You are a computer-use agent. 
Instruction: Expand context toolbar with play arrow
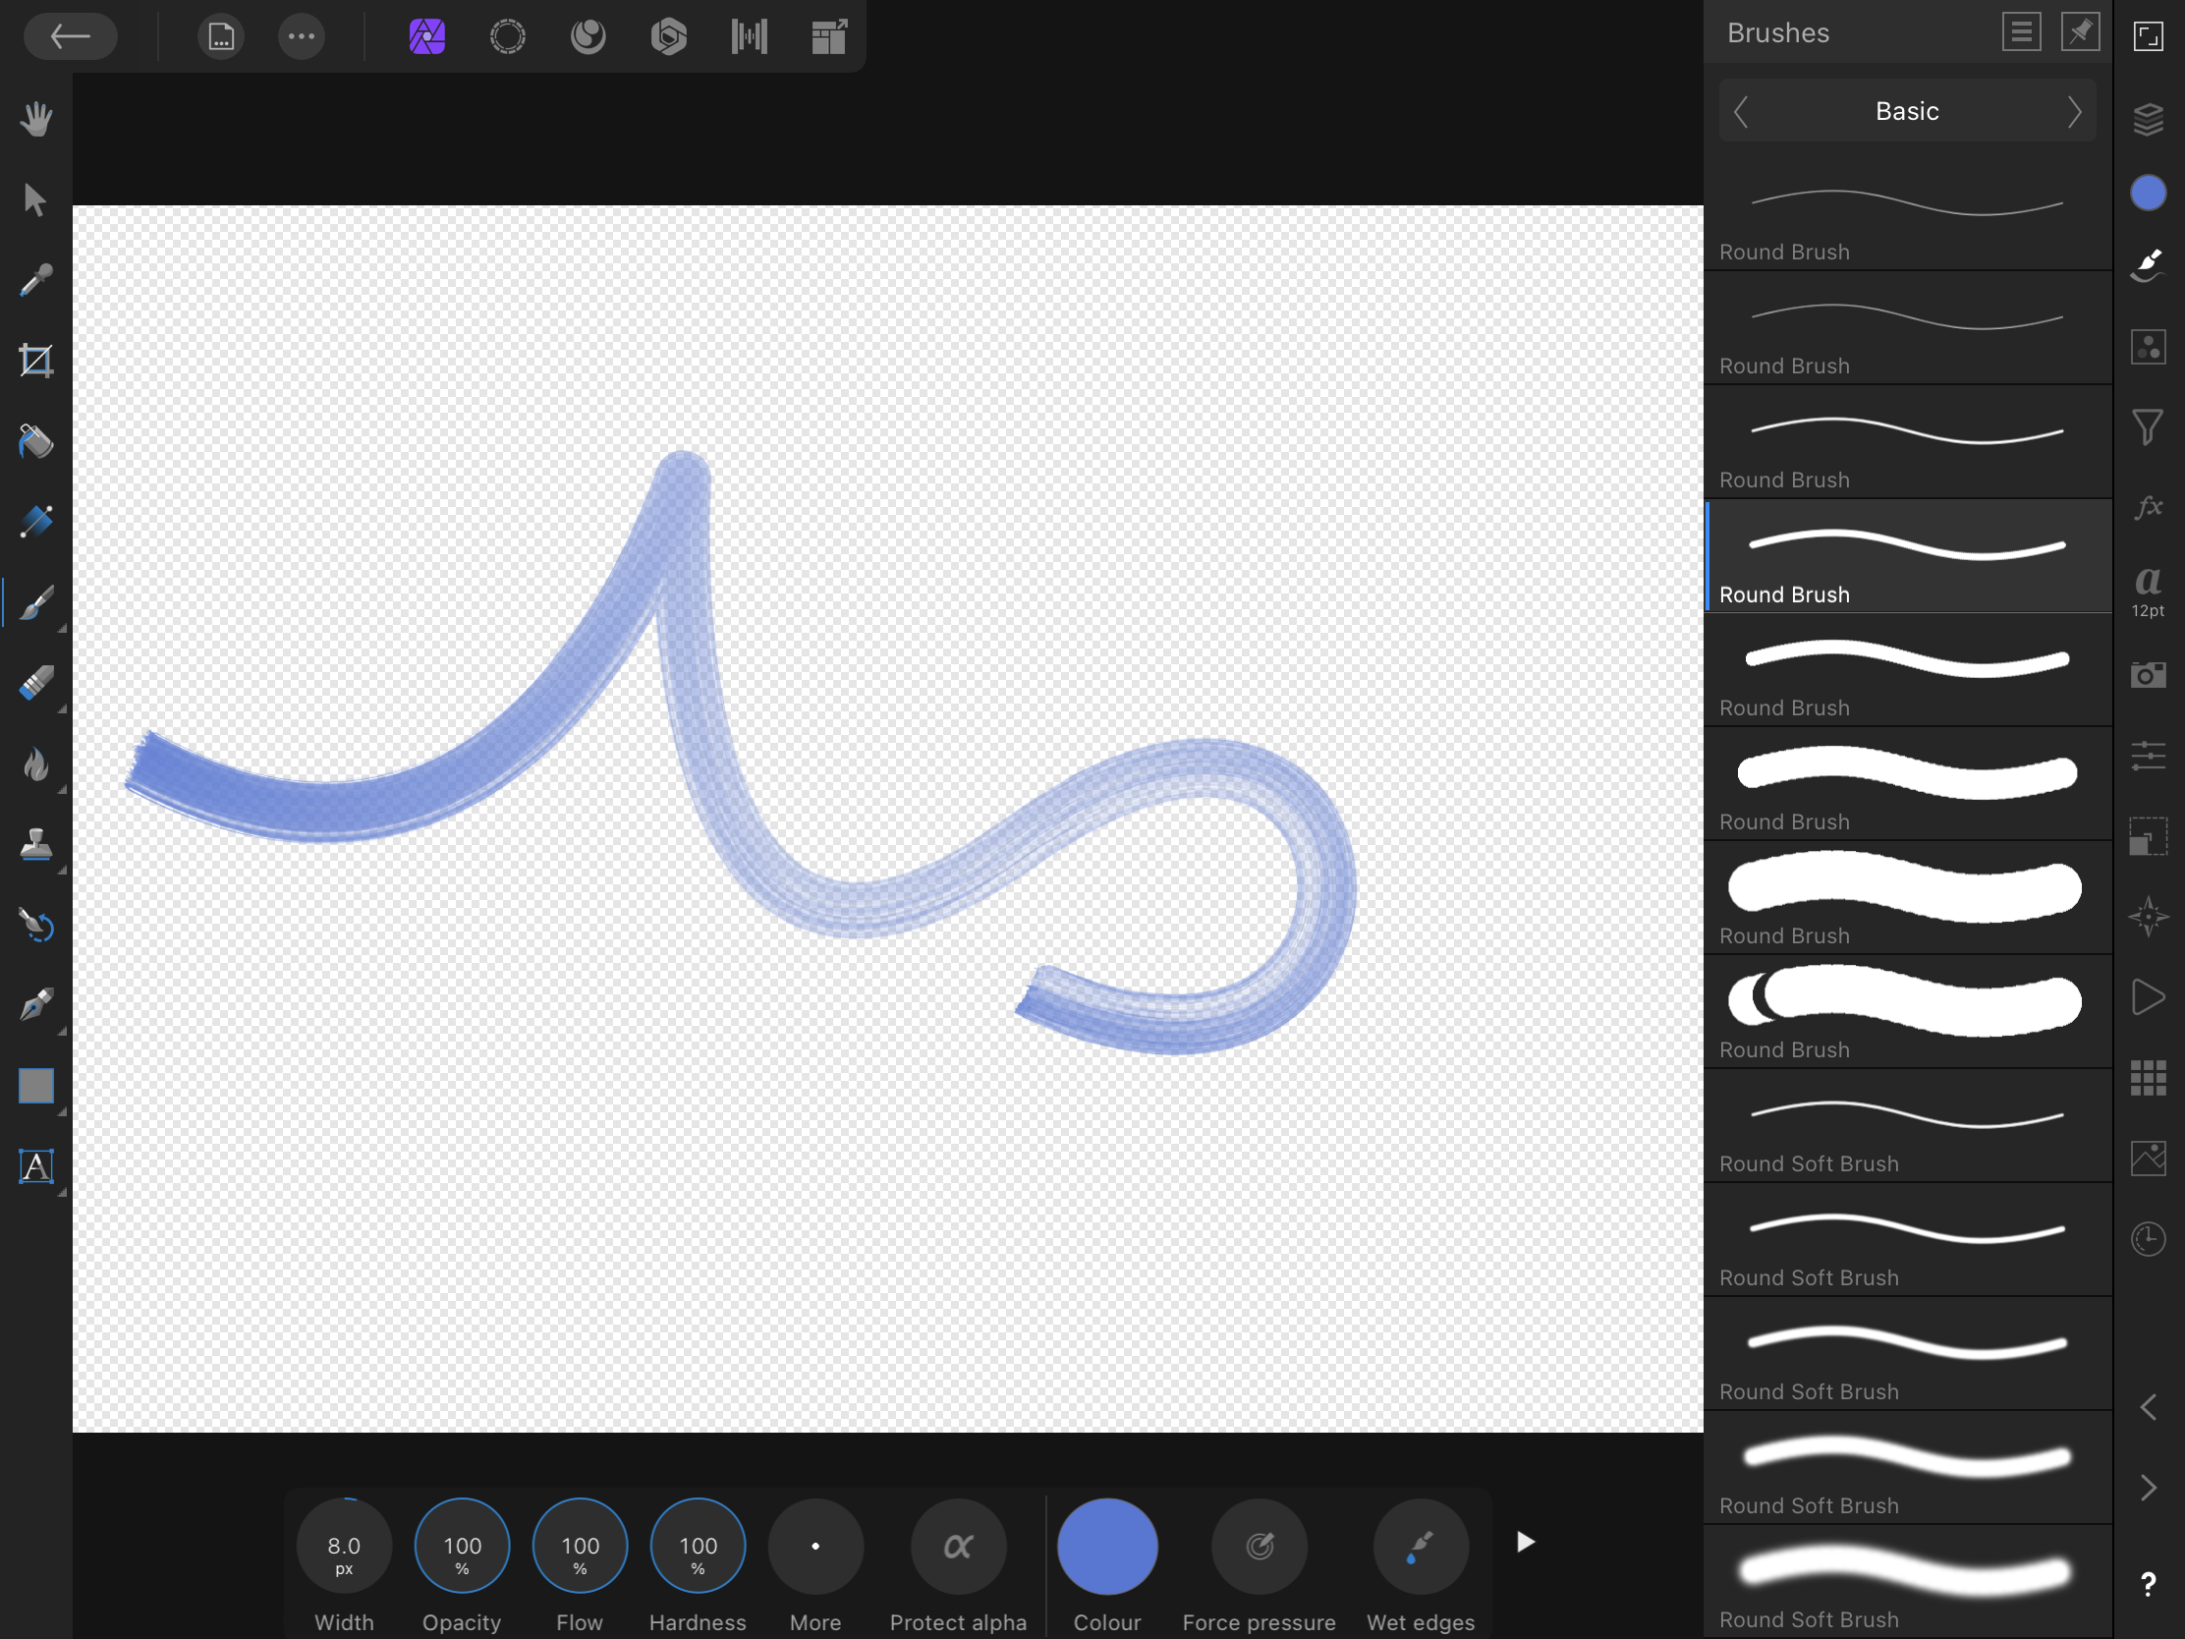[x=1525, y=1542]
